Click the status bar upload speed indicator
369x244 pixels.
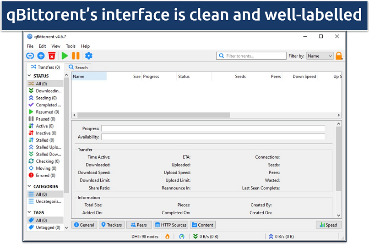pos(281,237)
